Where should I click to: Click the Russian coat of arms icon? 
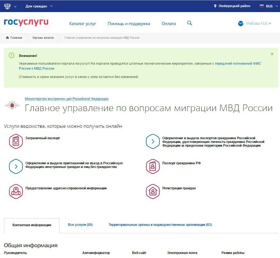click(x=7, y=6)
